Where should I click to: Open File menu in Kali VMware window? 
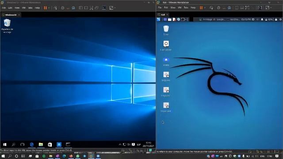160,8
